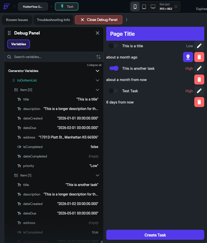Click the search magnifier icon
This screenshot has height=243, width=207.
pos(9,57)
